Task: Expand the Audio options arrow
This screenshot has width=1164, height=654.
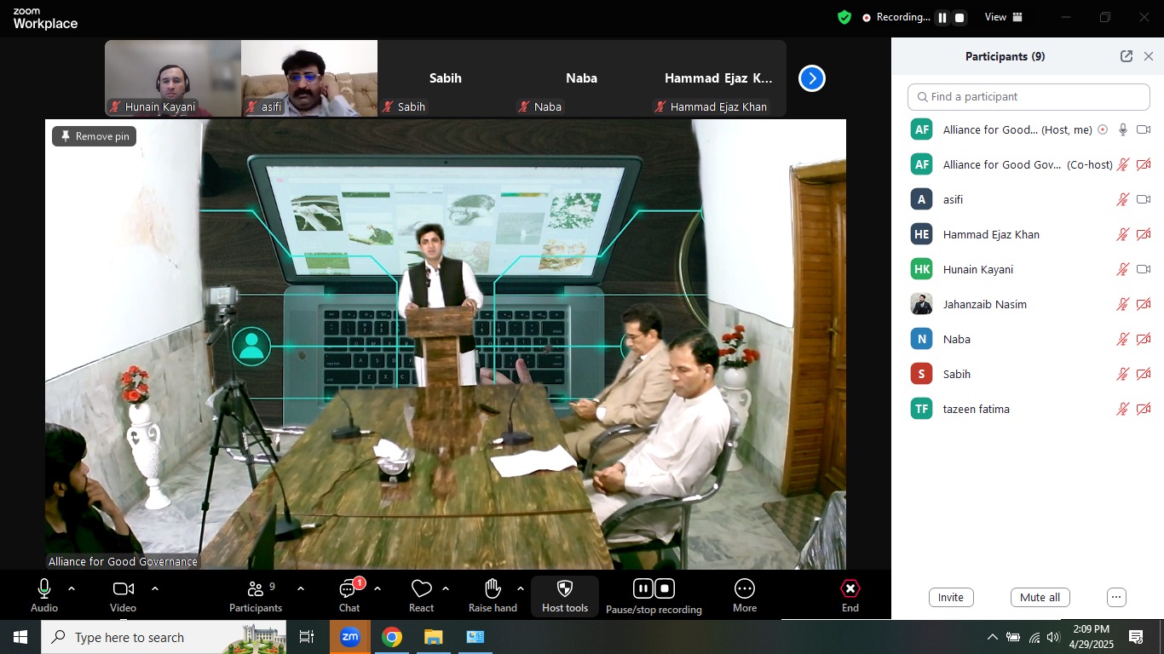Action: pyautogui.click(x=72, y=588)
